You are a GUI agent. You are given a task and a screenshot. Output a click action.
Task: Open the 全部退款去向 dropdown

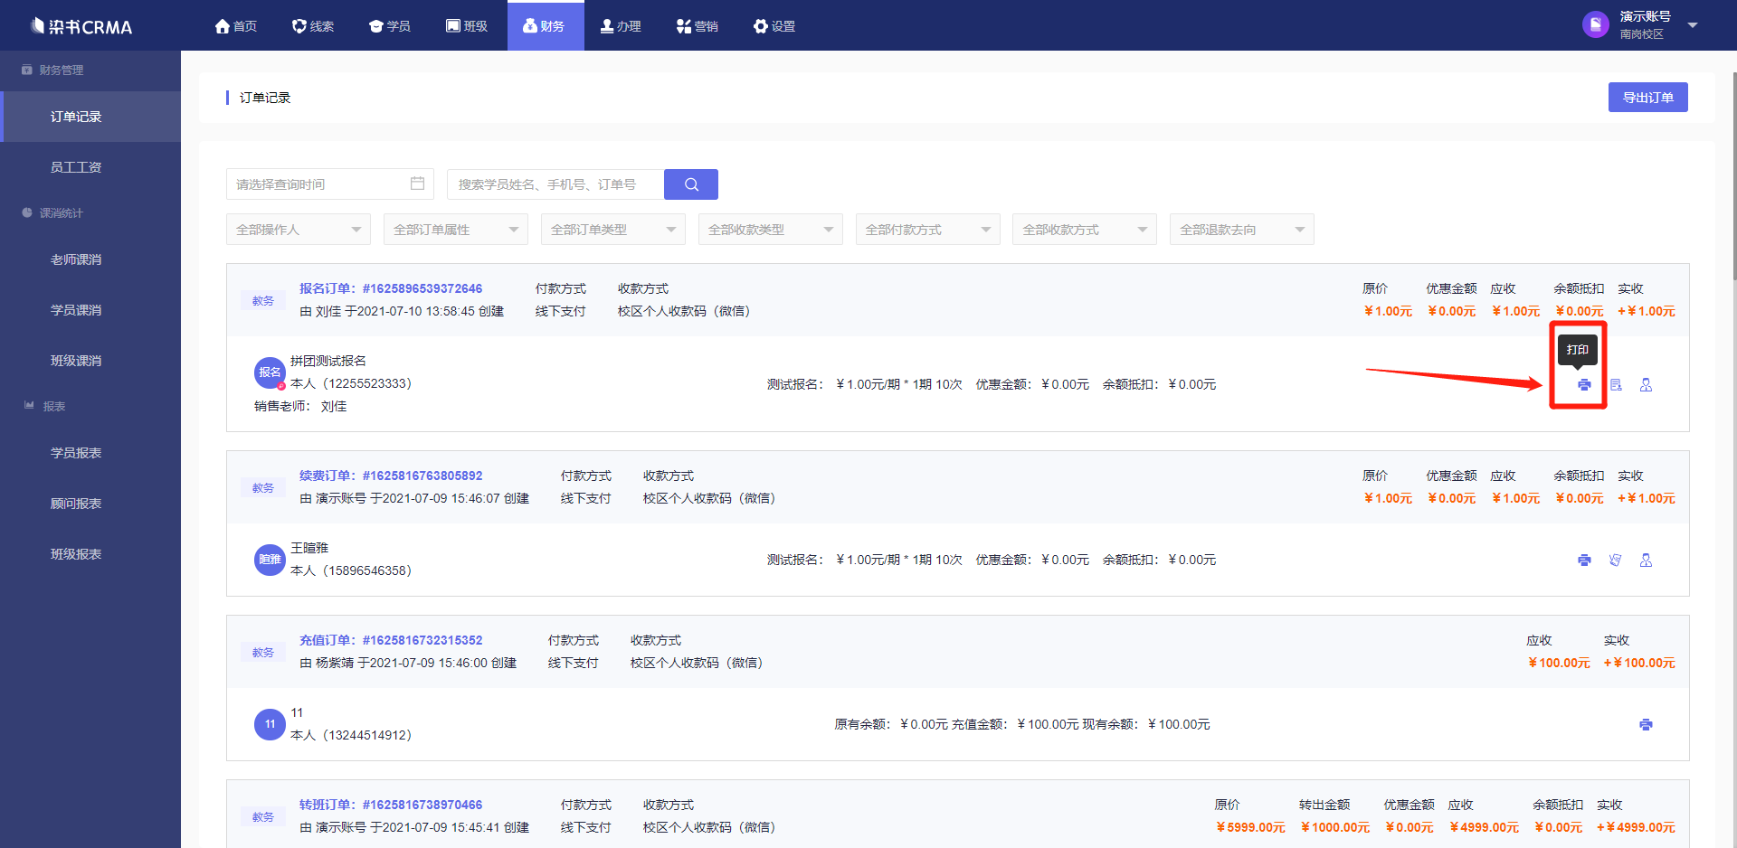pos(1242,230)
